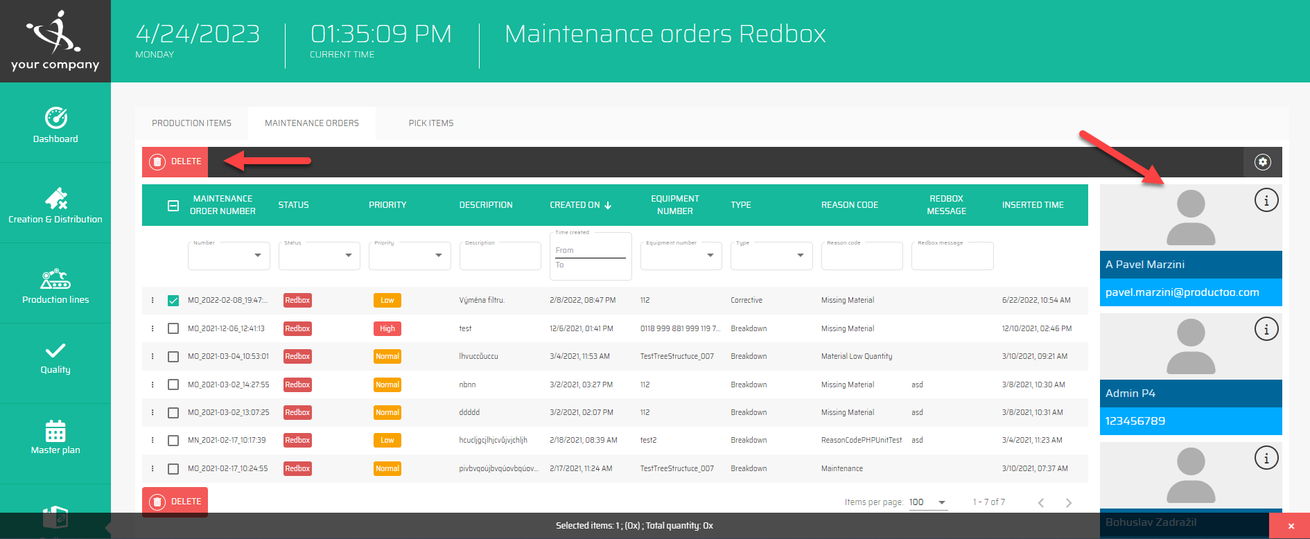
Task: Show info for A Pavel Marzini
Action: pos(1266,201)
